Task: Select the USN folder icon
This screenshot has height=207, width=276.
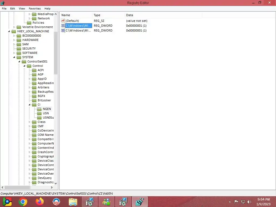Action: (39, 113)
